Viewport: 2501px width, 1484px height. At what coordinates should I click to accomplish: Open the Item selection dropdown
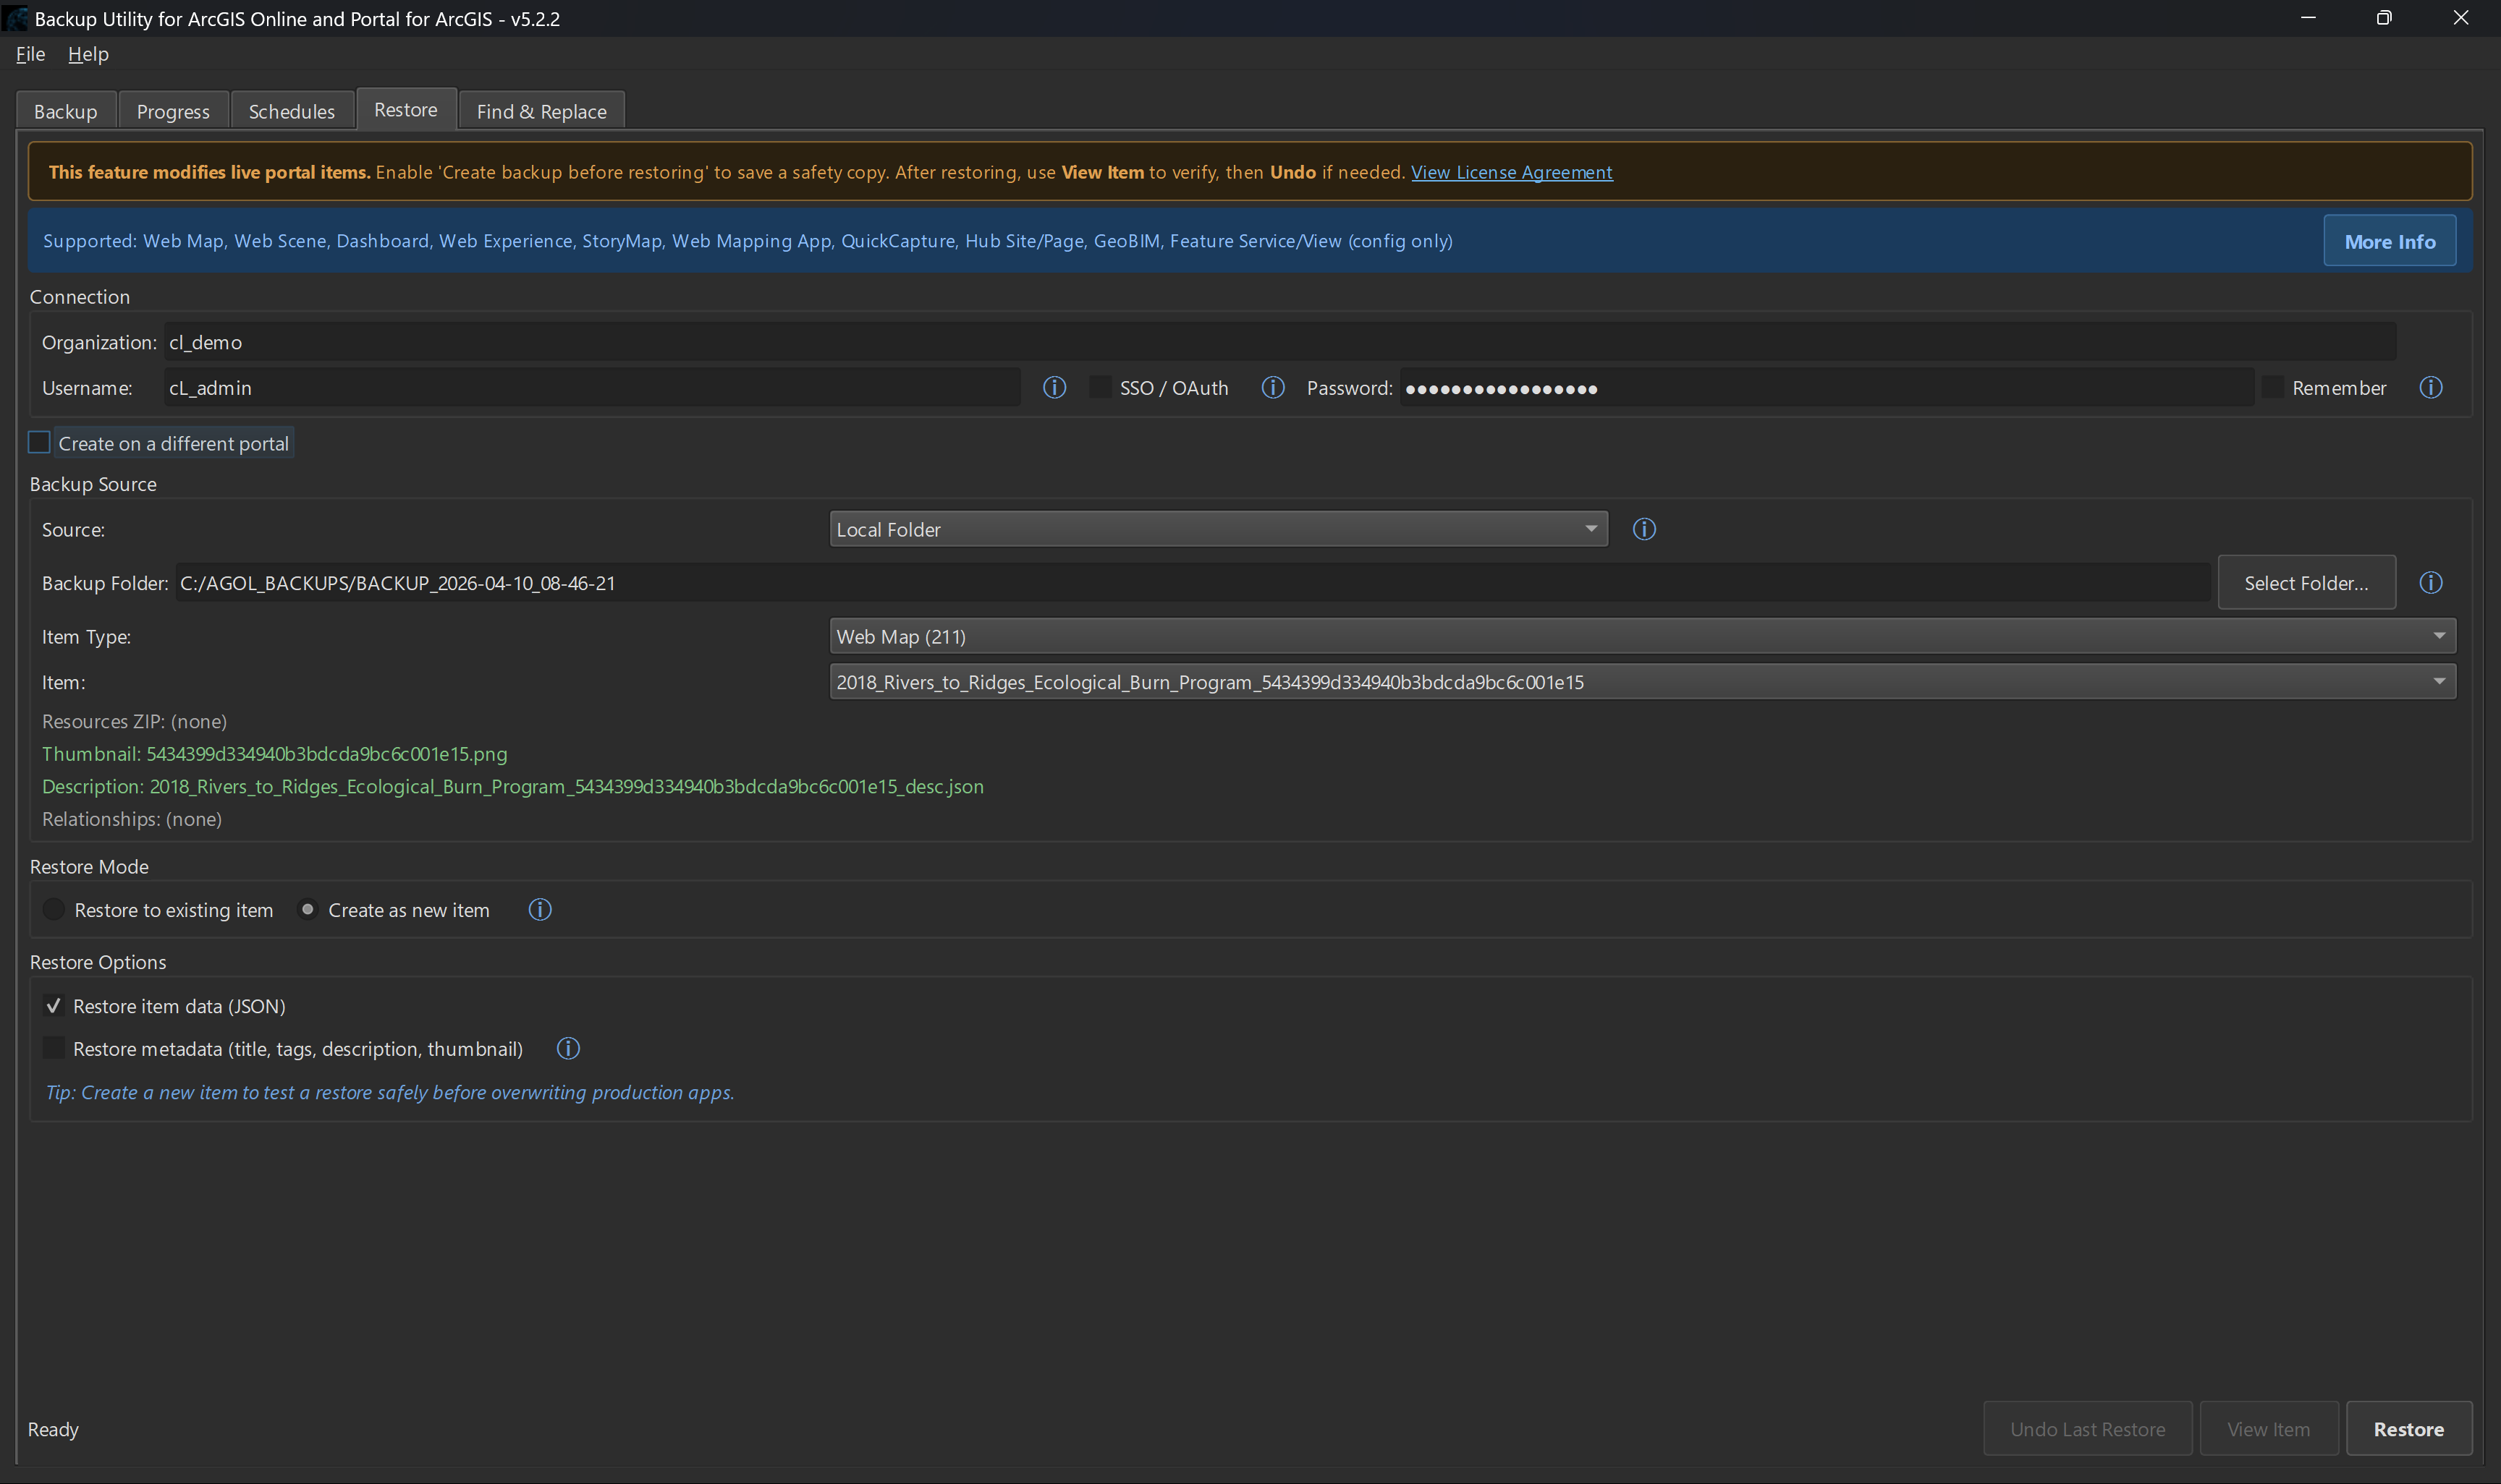pos(1642,682)
